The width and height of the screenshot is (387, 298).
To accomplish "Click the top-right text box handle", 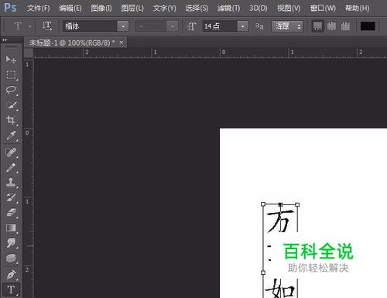I will tap(297, 204).
